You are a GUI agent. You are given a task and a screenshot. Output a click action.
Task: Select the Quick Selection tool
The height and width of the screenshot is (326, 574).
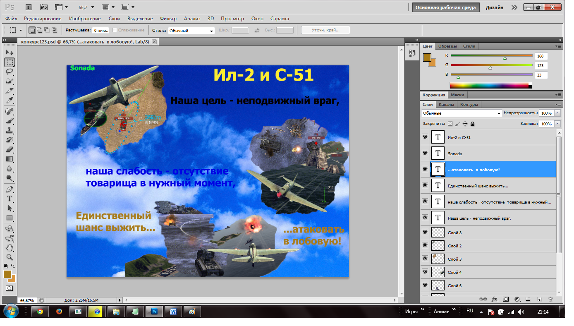10,81
